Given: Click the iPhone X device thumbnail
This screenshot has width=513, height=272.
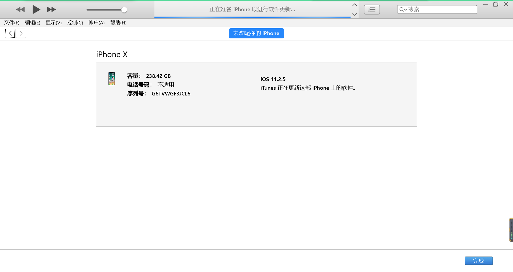Looking at the screenshot, I should [x=112, y=79].
